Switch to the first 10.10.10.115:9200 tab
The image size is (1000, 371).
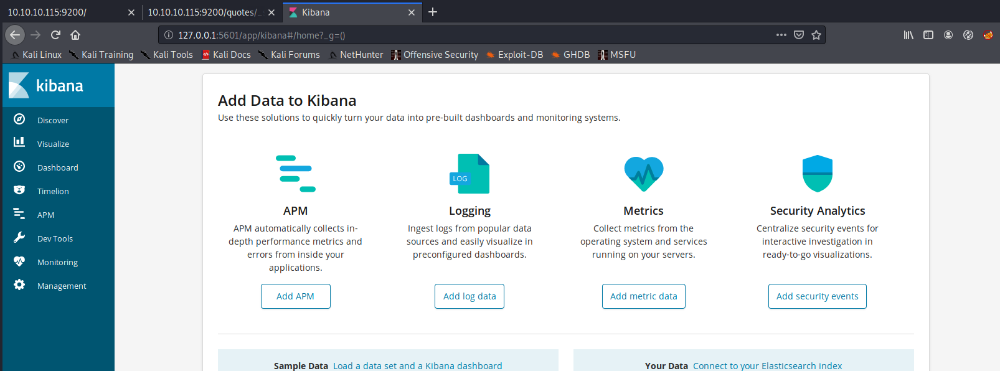(62, 12)
